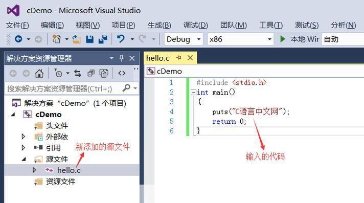The image size is (364, 203).
Task: Show more Solution Explorer toolbar options
Action: coord(136,70)
